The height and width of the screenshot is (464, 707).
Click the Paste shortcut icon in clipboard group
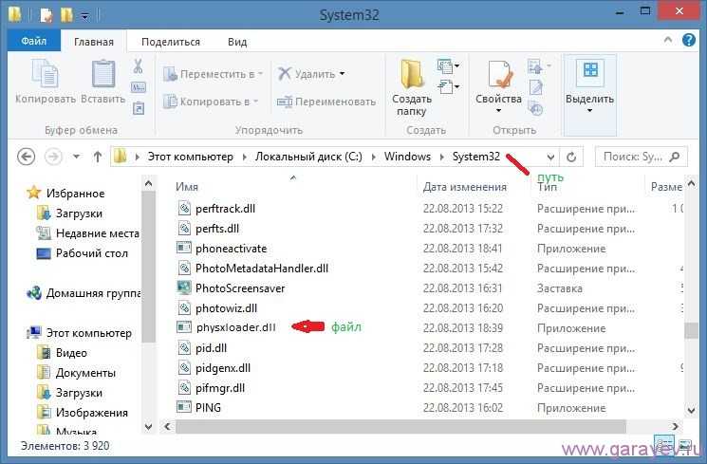pyautogui.click(x=138, y=108)
